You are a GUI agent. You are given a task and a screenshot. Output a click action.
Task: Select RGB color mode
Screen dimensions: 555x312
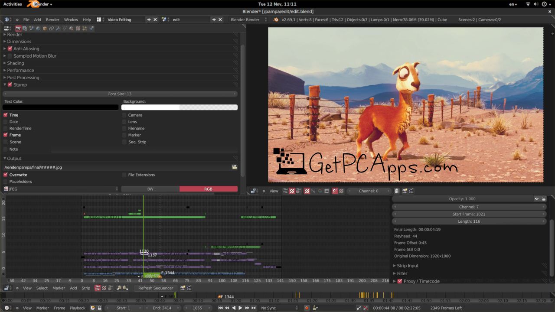point(209,189)
